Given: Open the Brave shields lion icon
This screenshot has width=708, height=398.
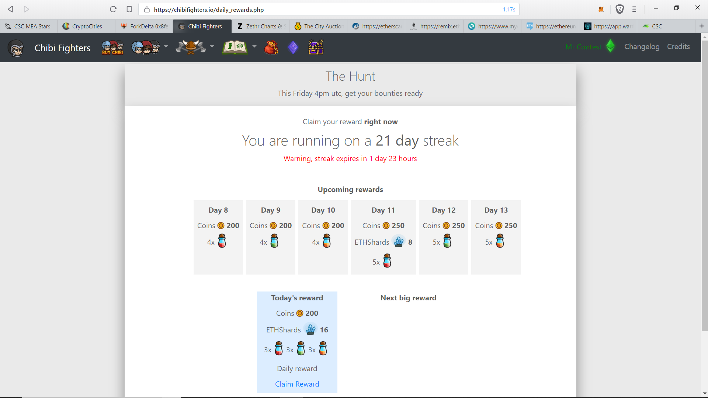Looking at the screenshot, I should (620, 9).
